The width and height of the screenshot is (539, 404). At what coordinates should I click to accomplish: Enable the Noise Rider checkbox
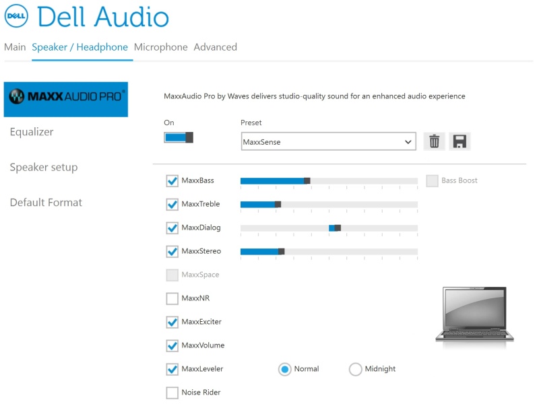[172, 393]
